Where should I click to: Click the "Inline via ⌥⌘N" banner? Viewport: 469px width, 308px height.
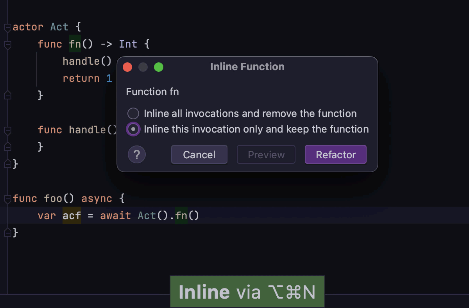tap(247, 291)
